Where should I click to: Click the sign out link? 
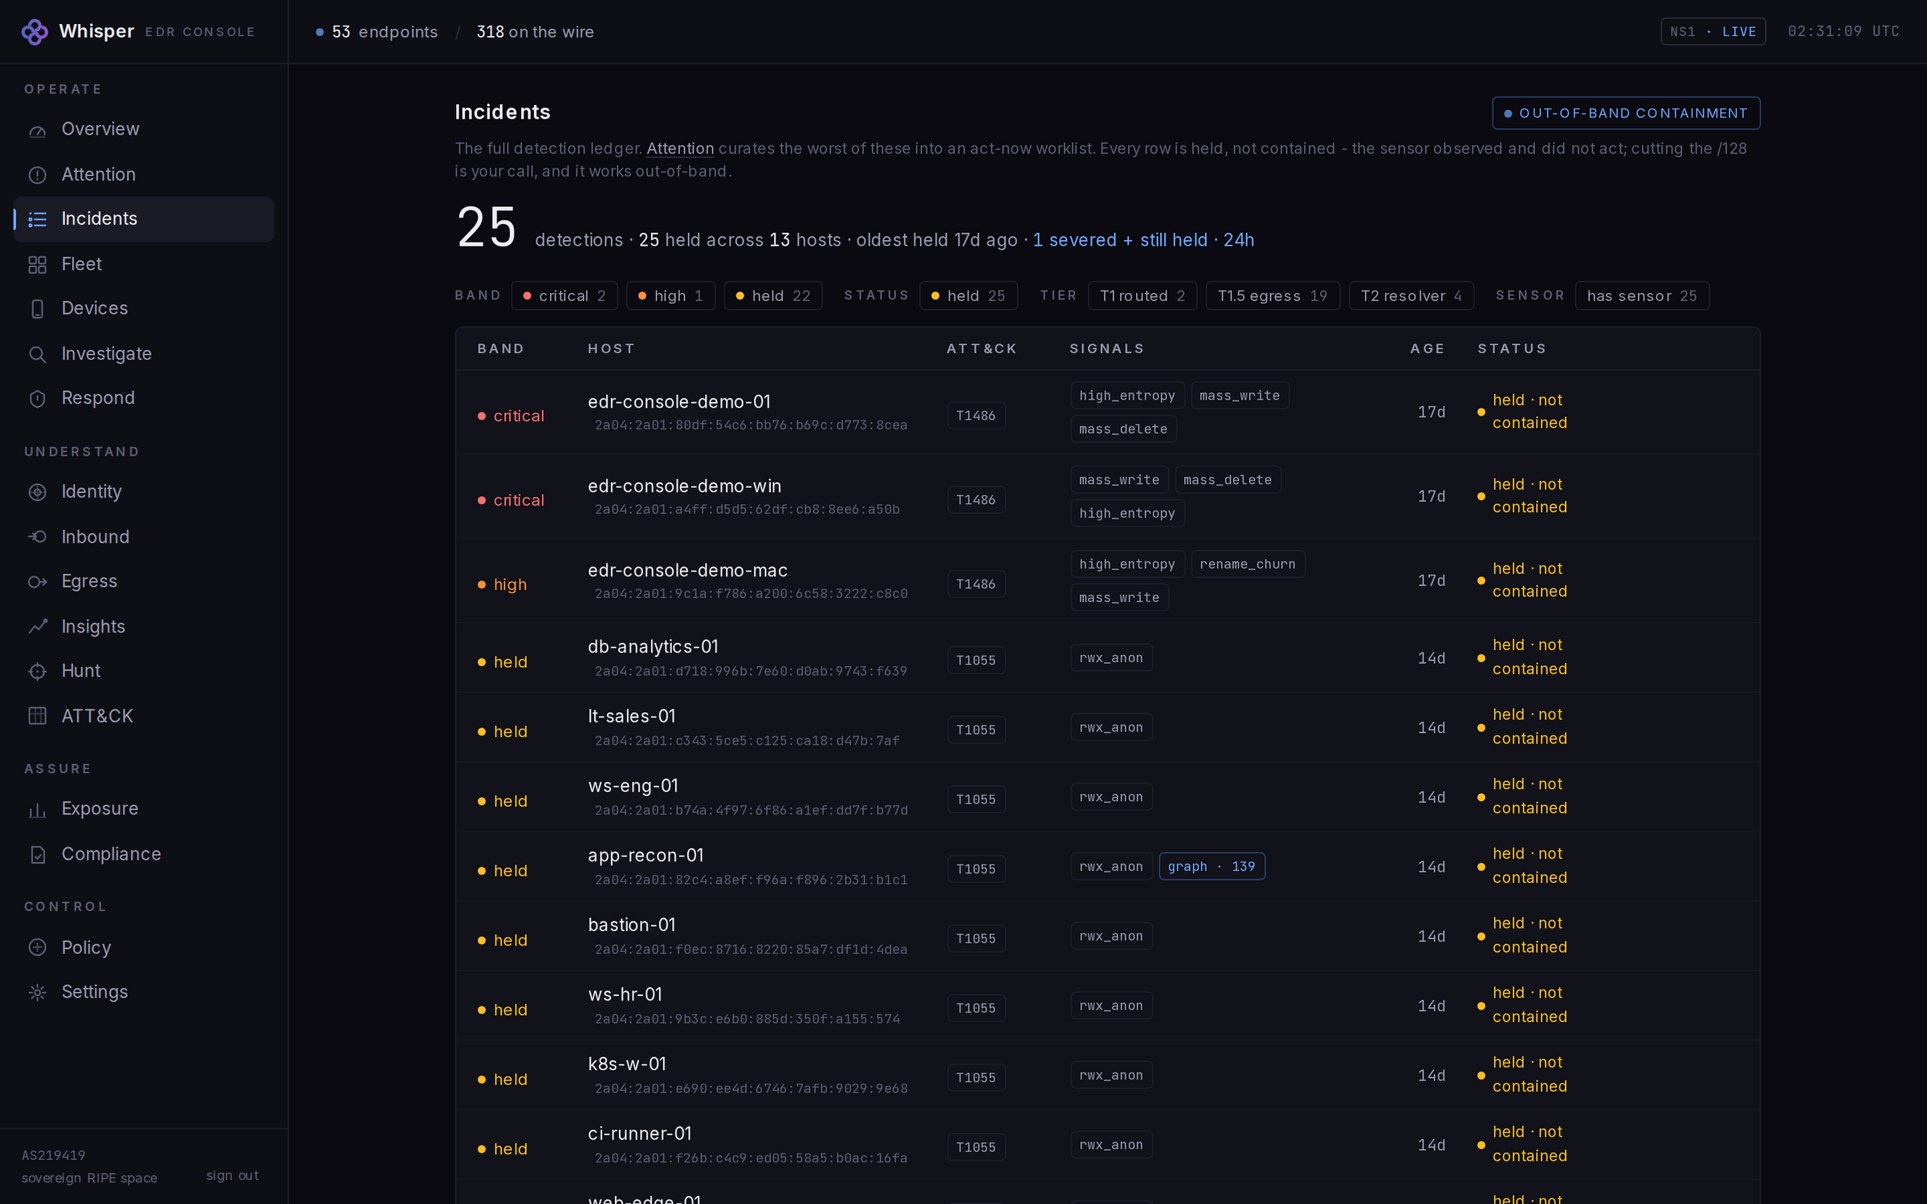[232, 1176]
